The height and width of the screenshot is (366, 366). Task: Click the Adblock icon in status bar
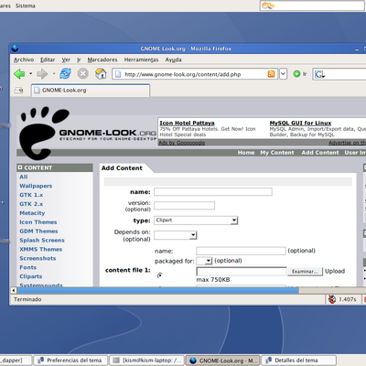point(332,299)
